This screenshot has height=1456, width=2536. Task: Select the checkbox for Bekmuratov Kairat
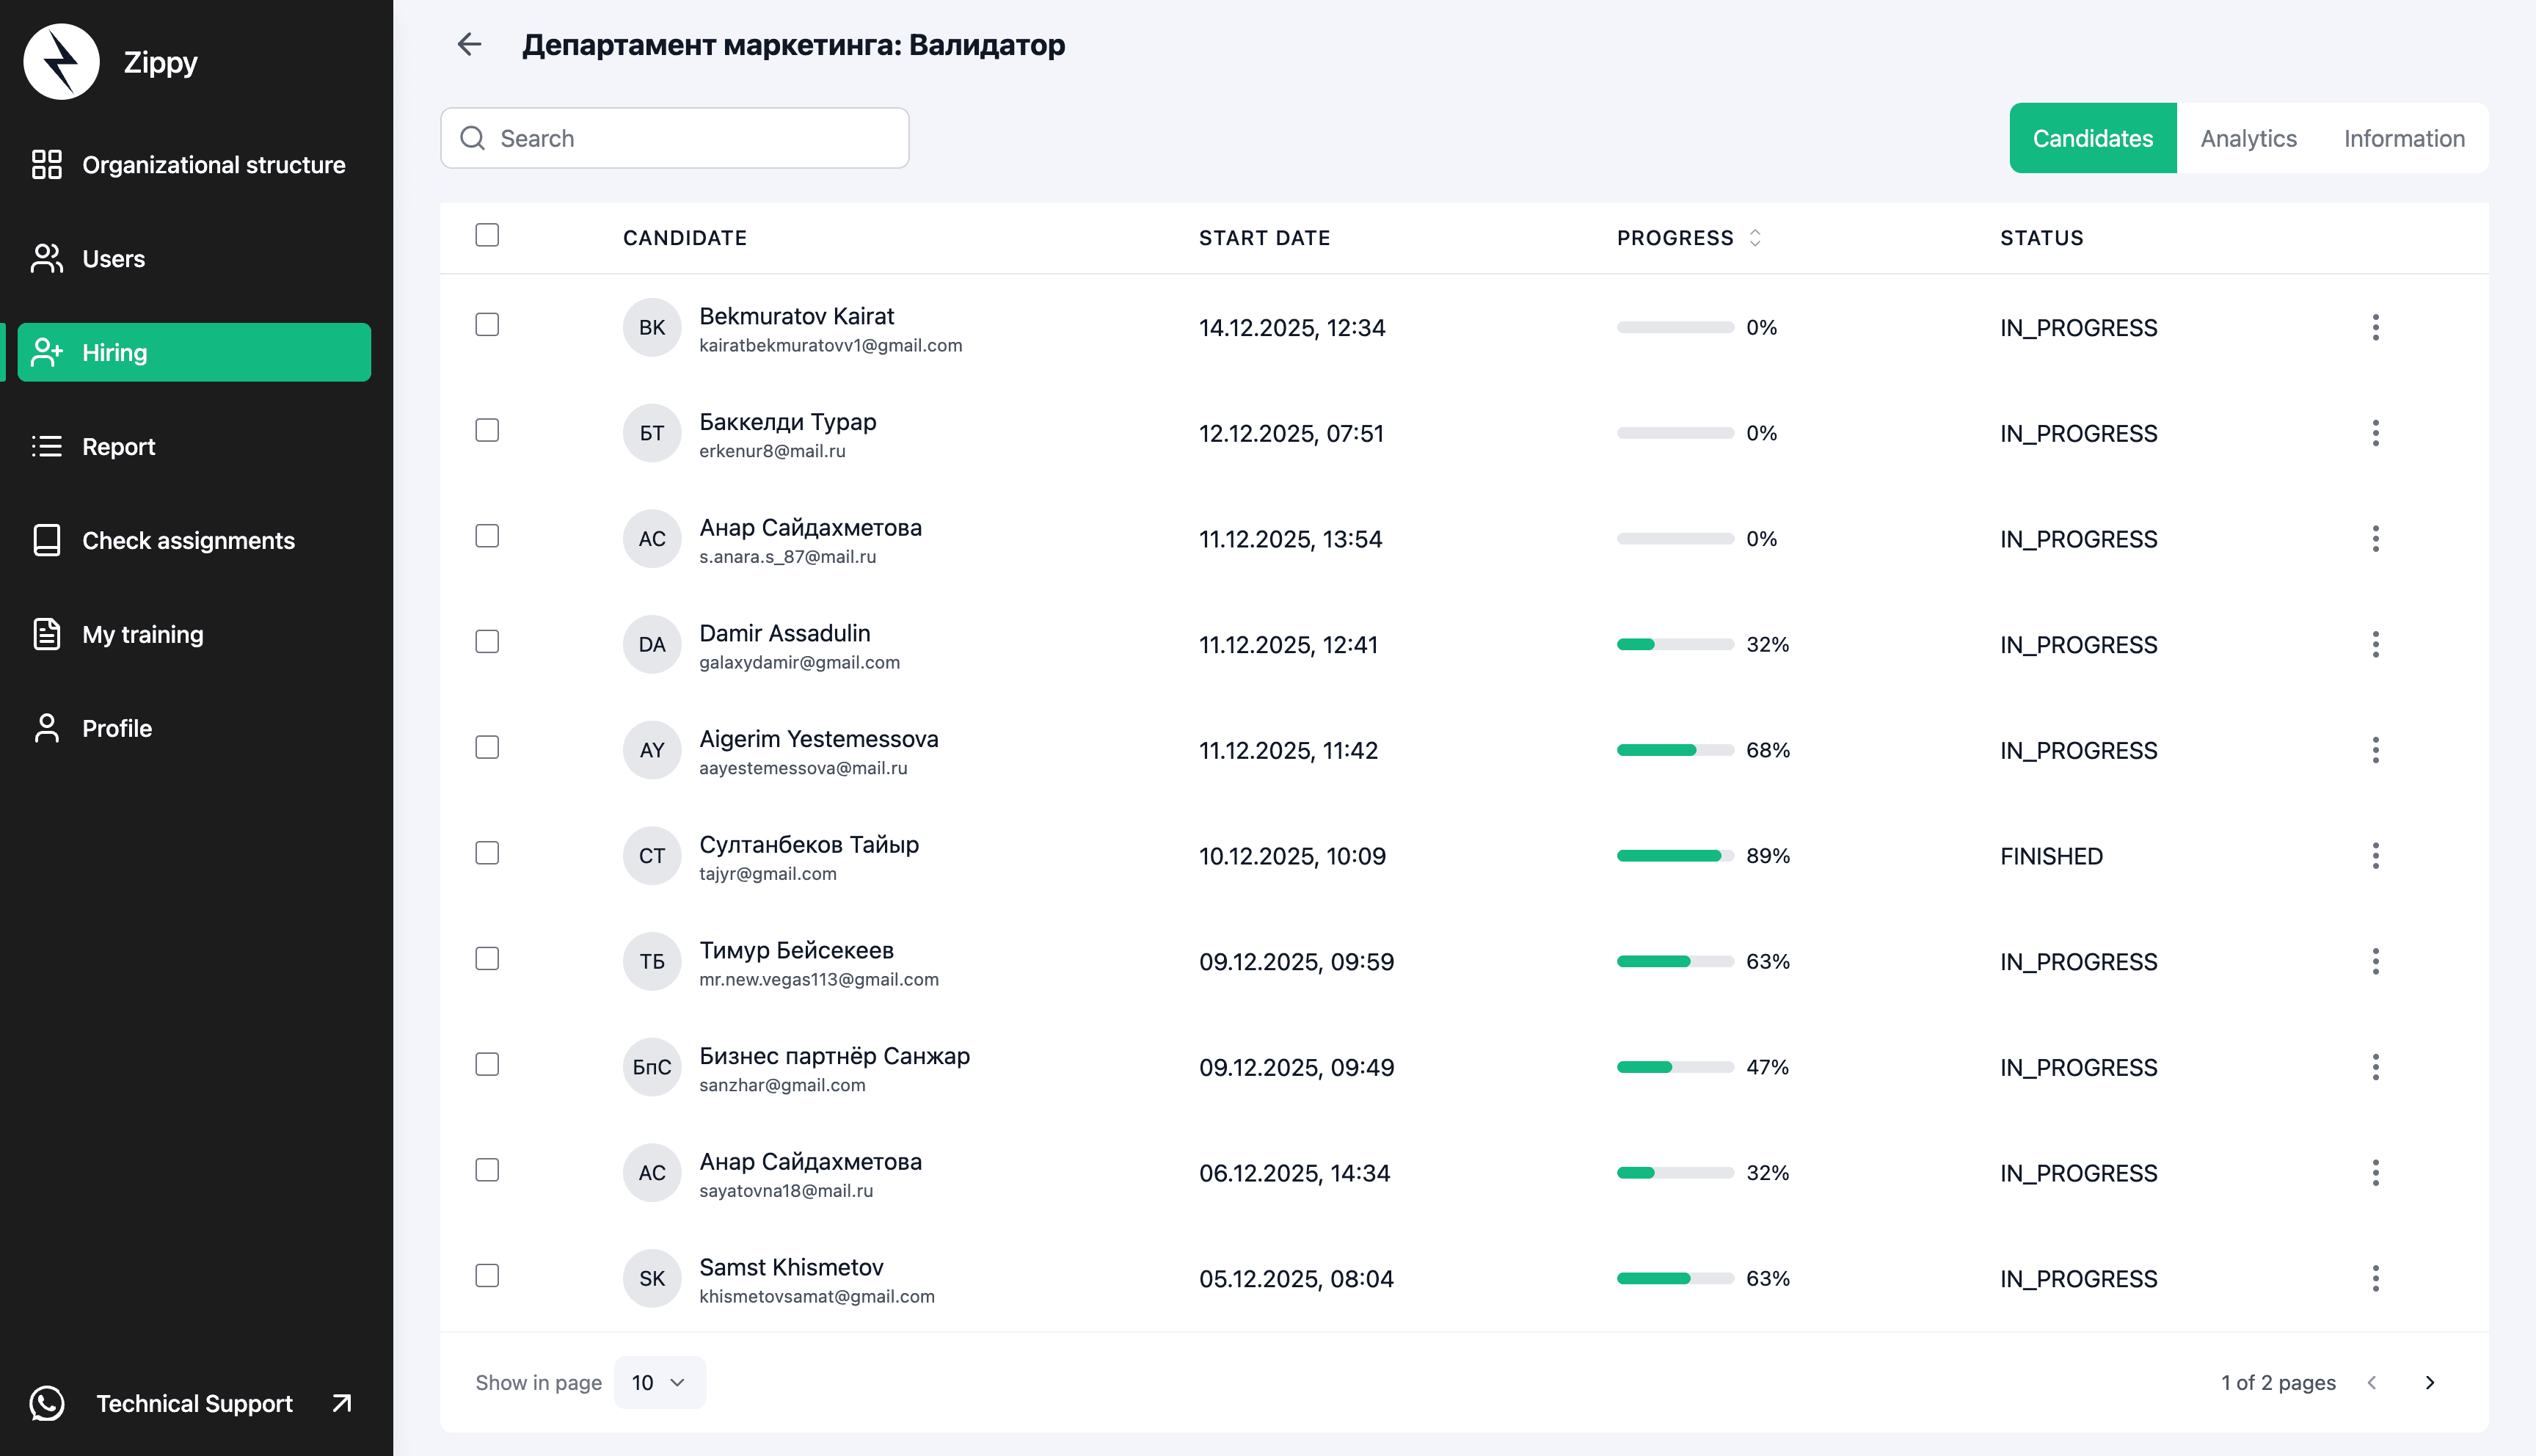(487, 325)
